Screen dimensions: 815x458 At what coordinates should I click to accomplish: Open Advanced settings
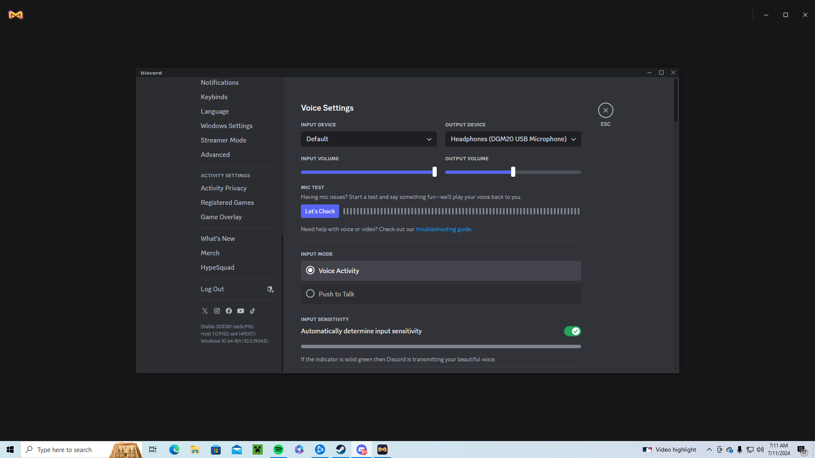(x=215, y=155)
